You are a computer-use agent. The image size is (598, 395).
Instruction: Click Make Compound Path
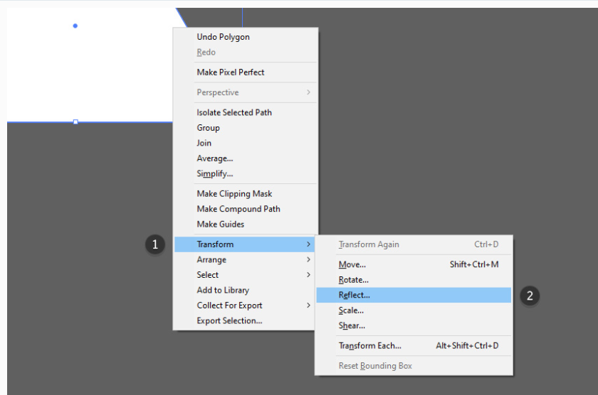(238, 209)
